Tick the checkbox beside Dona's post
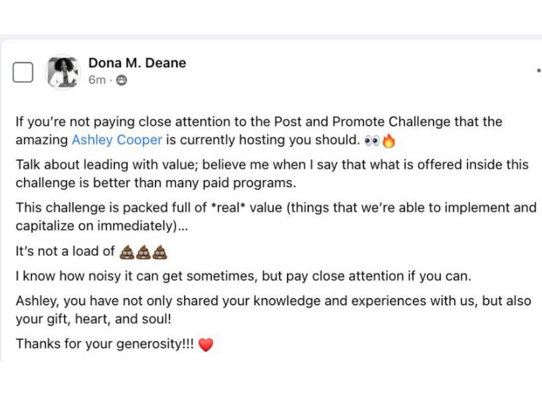 (x=23, y=73)
